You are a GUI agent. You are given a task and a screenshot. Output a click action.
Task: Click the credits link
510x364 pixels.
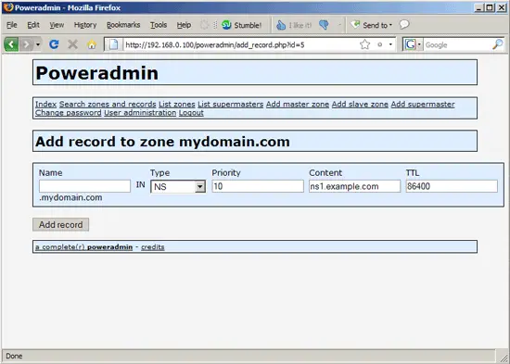coord(153,247)
